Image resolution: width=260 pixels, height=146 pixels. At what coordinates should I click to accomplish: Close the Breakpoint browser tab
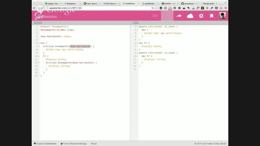click(80, 4)
